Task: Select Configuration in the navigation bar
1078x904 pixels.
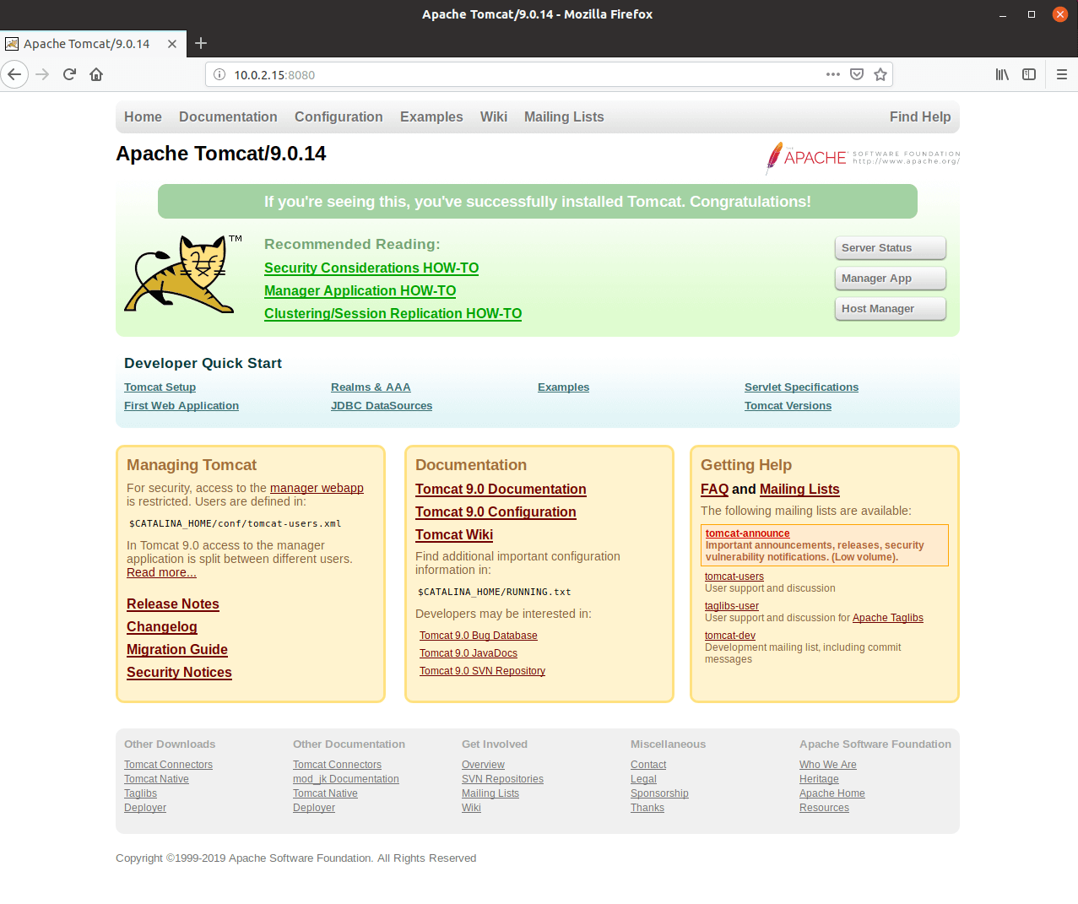Action: pyautogui.click(x=339, y=116)
